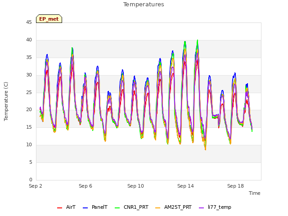Toggle the CNR1_PRT series in legend
Image resolution: width=288 pixels, height=216 pixels.
click(x=131, y=207)
